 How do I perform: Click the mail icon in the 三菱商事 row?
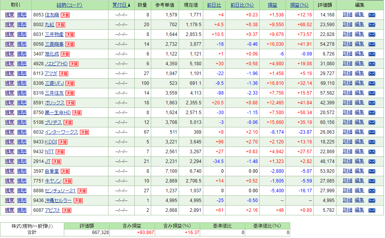pyautogui.click(x=372, y=45)
